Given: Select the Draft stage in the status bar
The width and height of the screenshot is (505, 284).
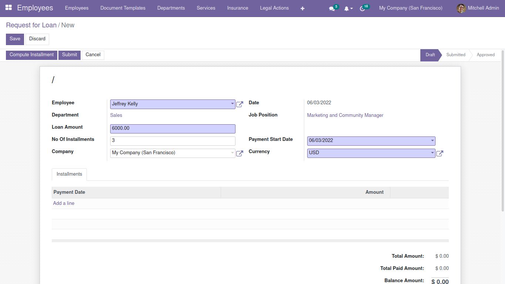Looking at the screenshot, I should click(x=430, y=55).
